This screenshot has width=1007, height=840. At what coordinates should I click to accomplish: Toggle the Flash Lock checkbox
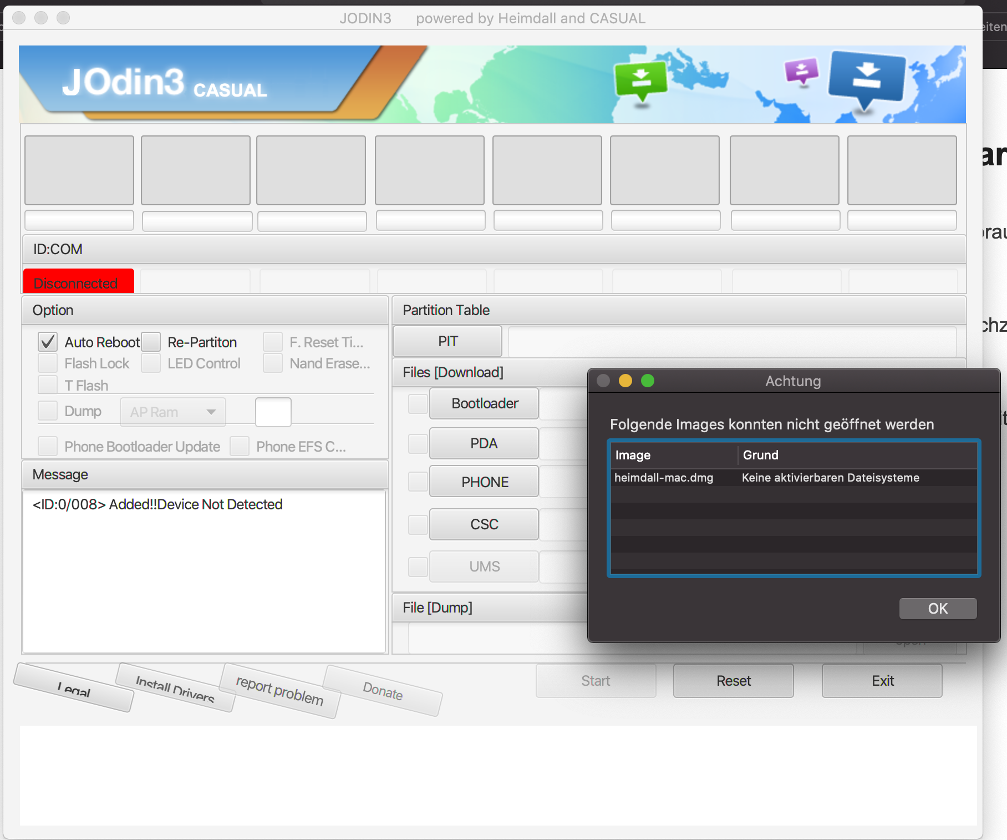[x=48, y=363]
